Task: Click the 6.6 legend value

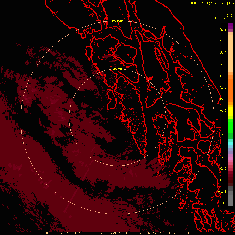Action: pos(223,76)
